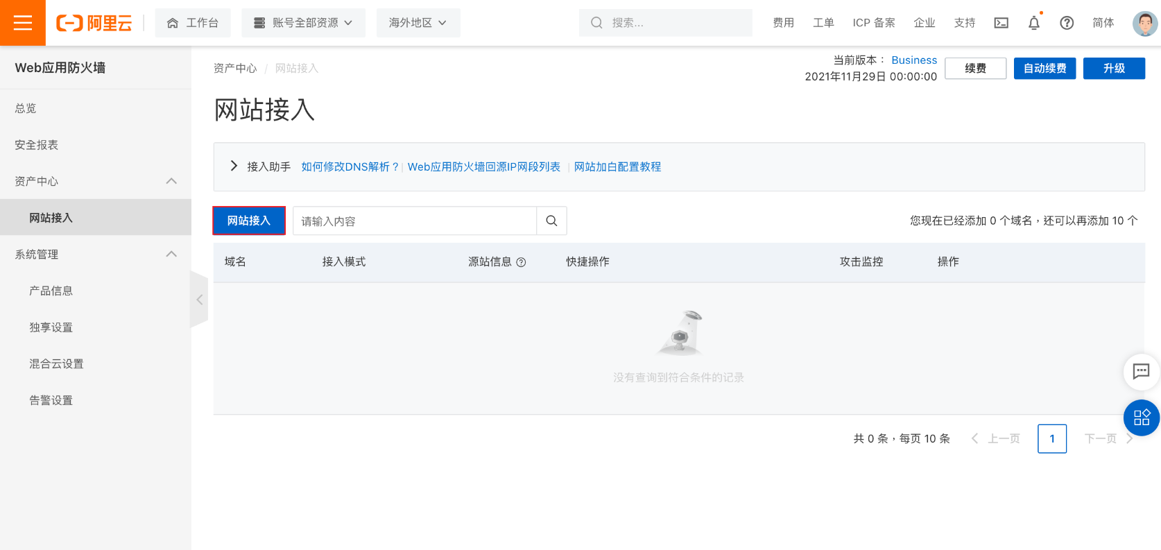Collapse the left sidebar panel
Viewport: 1161px width, 550px height.
click(x=199, y=300)
